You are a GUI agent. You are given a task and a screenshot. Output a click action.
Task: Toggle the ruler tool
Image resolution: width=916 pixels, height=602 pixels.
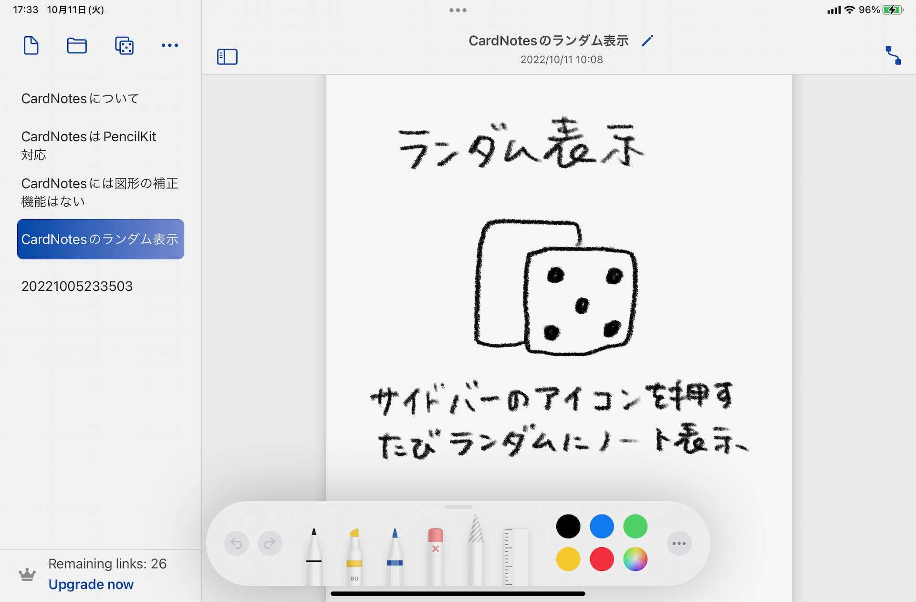click(x=516, y=556)
